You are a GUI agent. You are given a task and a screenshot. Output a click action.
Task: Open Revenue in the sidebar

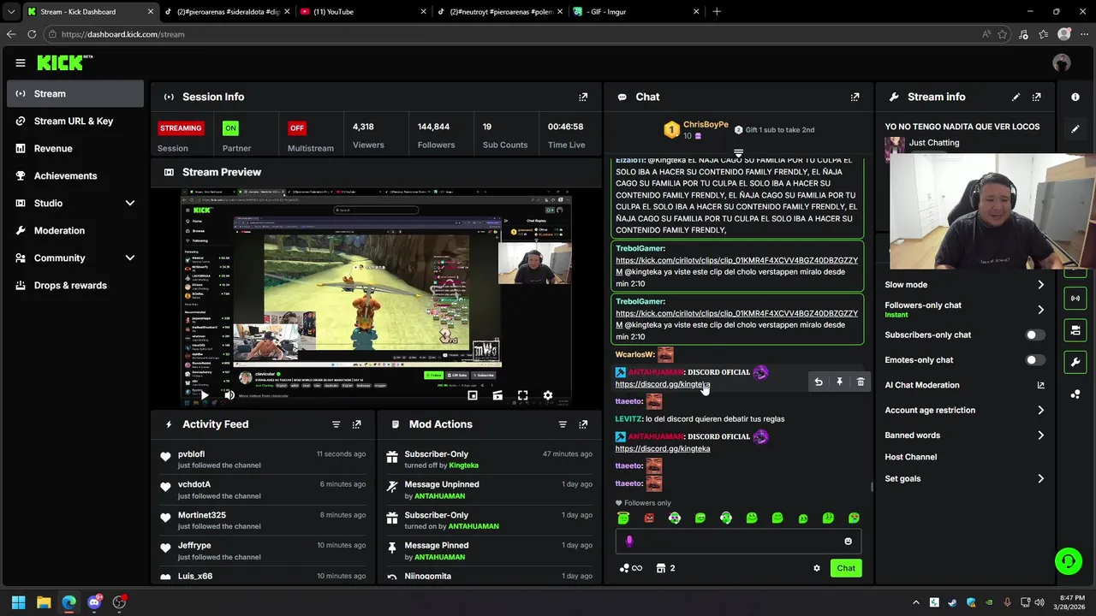[x=75, y=148]
